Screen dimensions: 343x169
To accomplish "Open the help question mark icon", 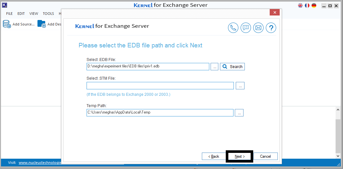I will tap(271, 28).
